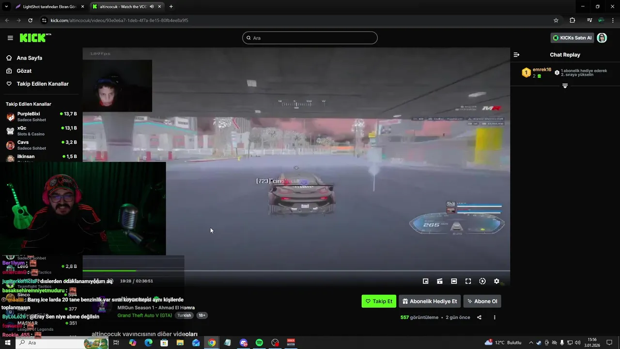The image size is (620, 349).
Task: Click the Windows taskbar search box
Action: [62, 343]
